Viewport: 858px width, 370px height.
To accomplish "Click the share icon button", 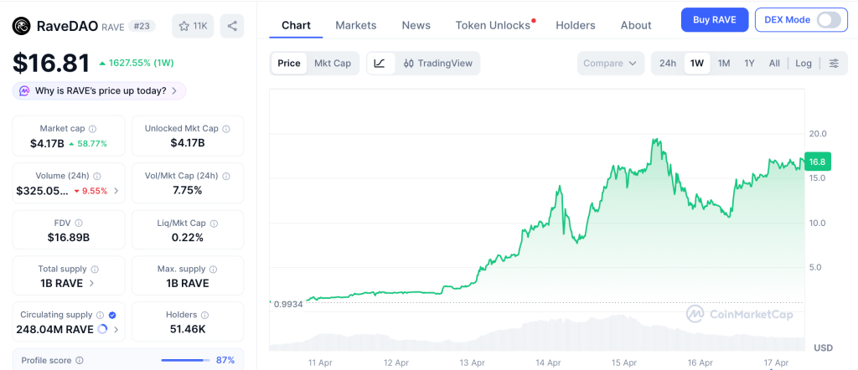I will (232, 26).
